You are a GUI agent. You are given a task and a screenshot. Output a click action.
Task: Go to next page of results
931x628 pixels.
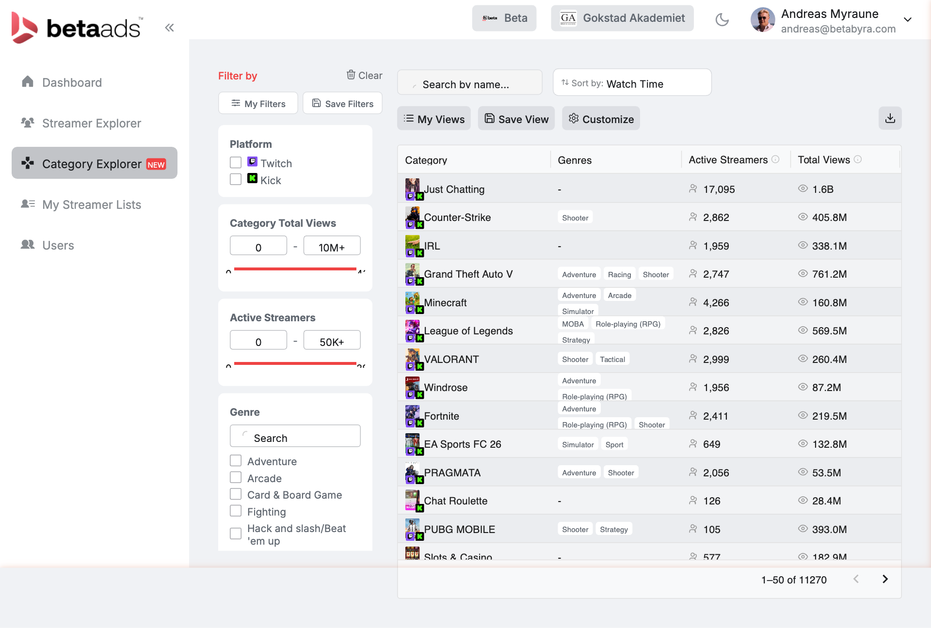pos(885,579)
